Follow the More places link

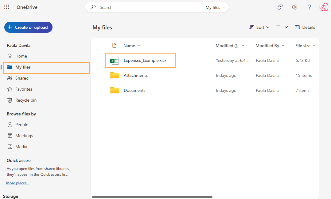pyautogui.click(x=18, y=183)
